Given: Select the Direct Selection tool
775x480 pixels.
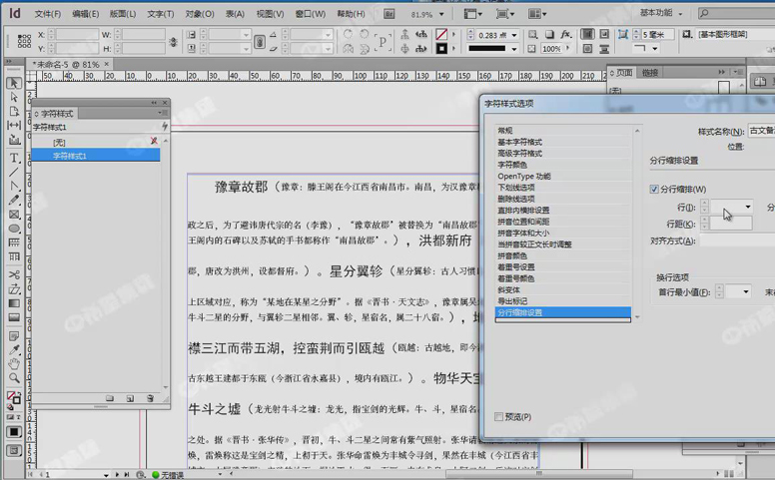Looking at the screenshot, I should click(x=14, y=97).
